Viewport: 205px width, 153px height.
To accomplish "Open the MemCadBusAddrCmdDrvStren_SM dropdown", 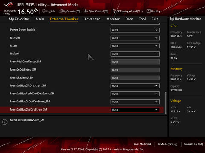I will (x=135, y=93).
